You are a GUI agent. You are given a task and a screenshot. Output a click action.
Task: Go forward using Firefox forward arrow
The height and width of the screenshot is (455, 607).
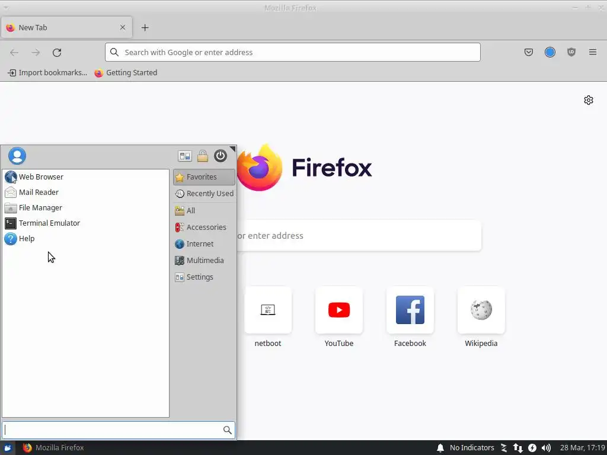click(x=36, y=52)
